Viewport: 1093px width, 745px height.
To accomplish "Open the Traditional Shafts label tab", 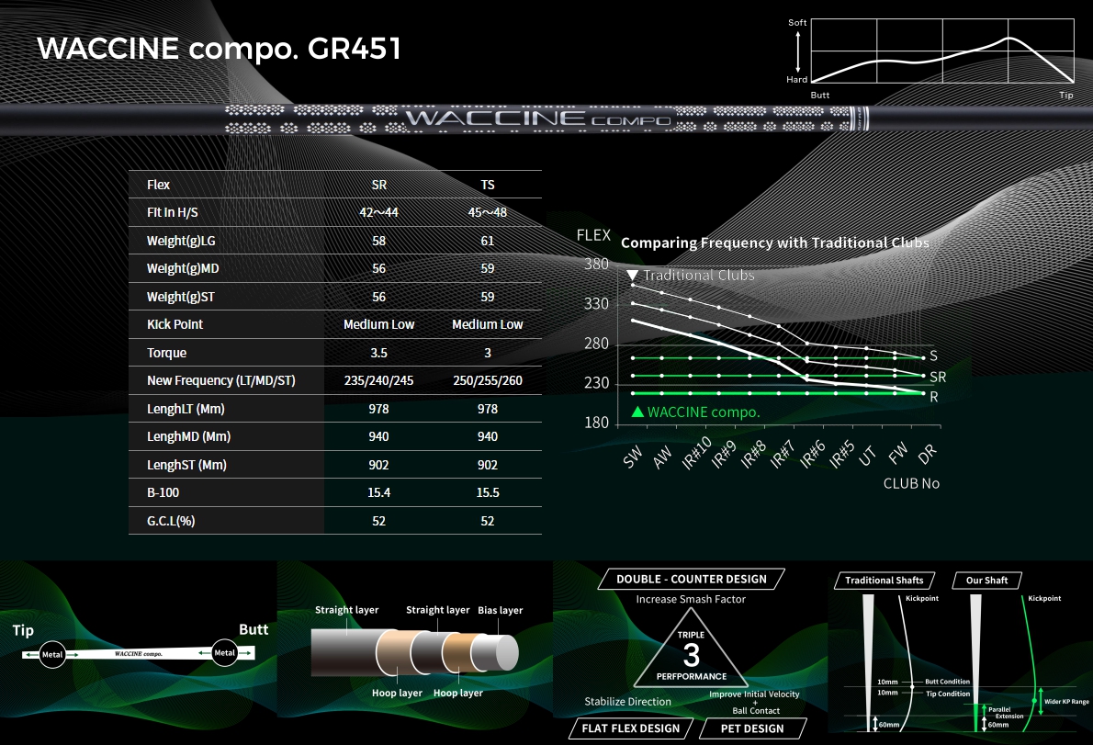I will [x=884, y=581].
